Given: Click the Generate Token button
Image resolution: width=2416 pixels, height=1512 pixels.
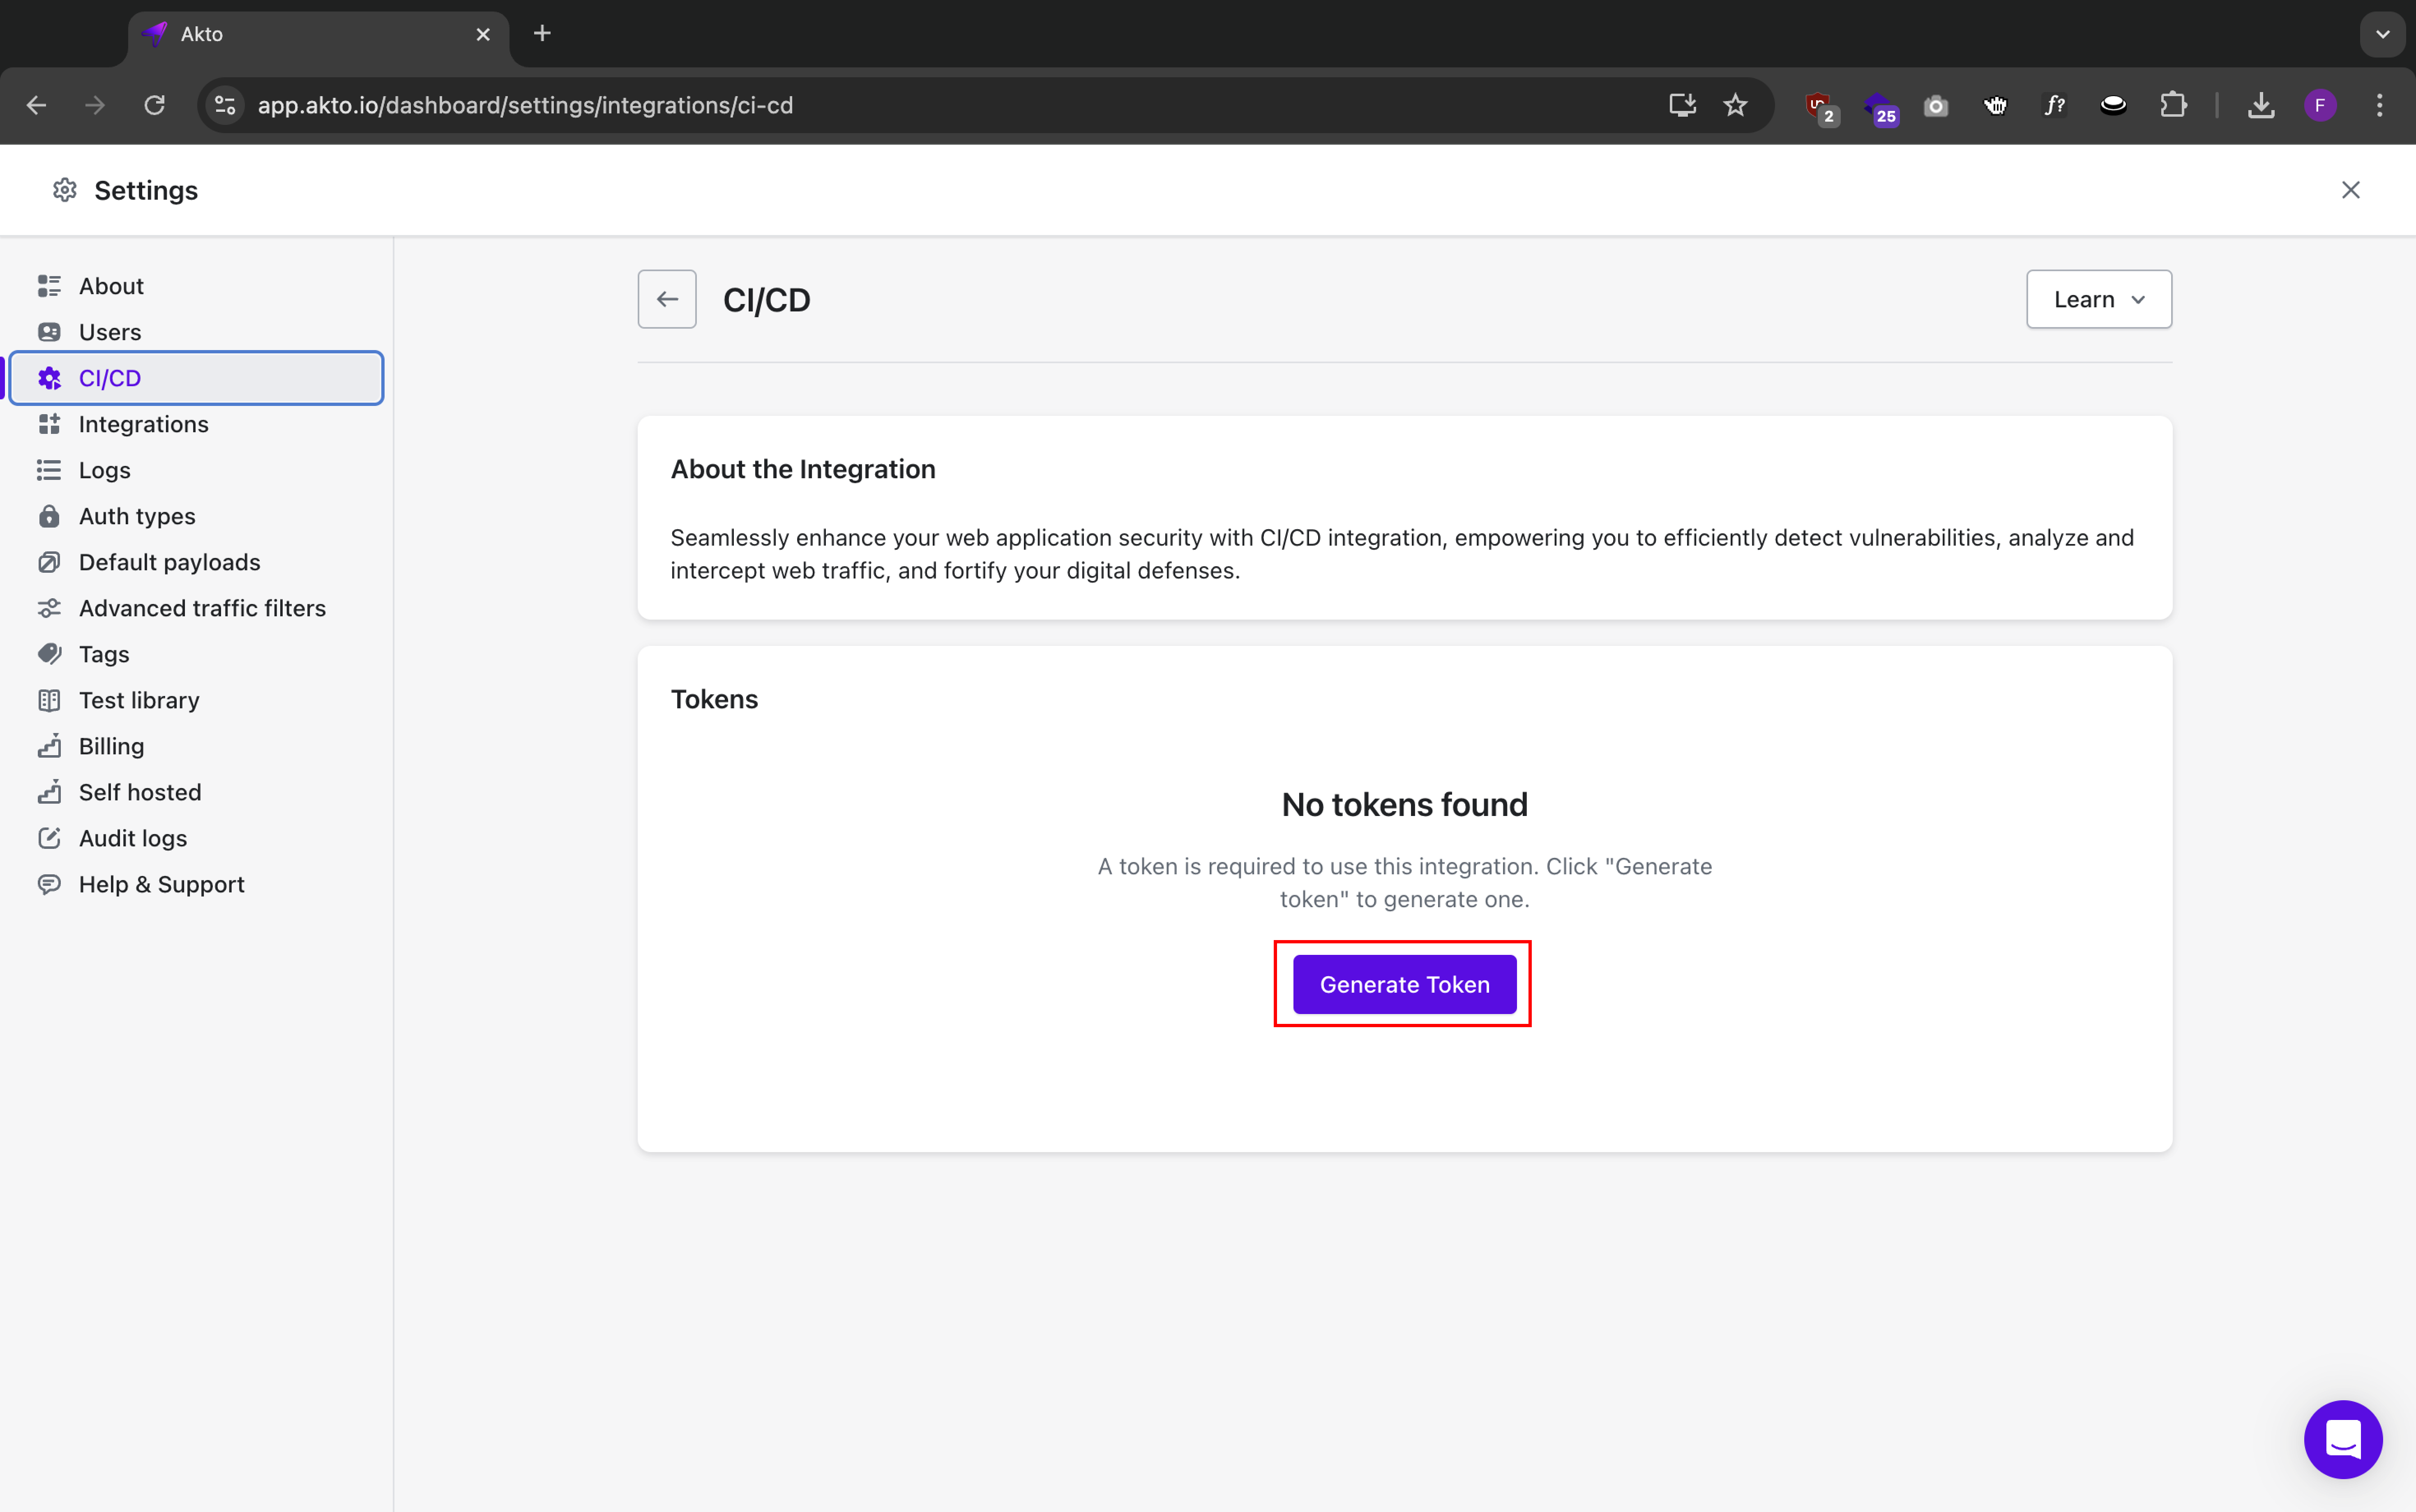Looking at the screenshot, I should pos(1404,984).
